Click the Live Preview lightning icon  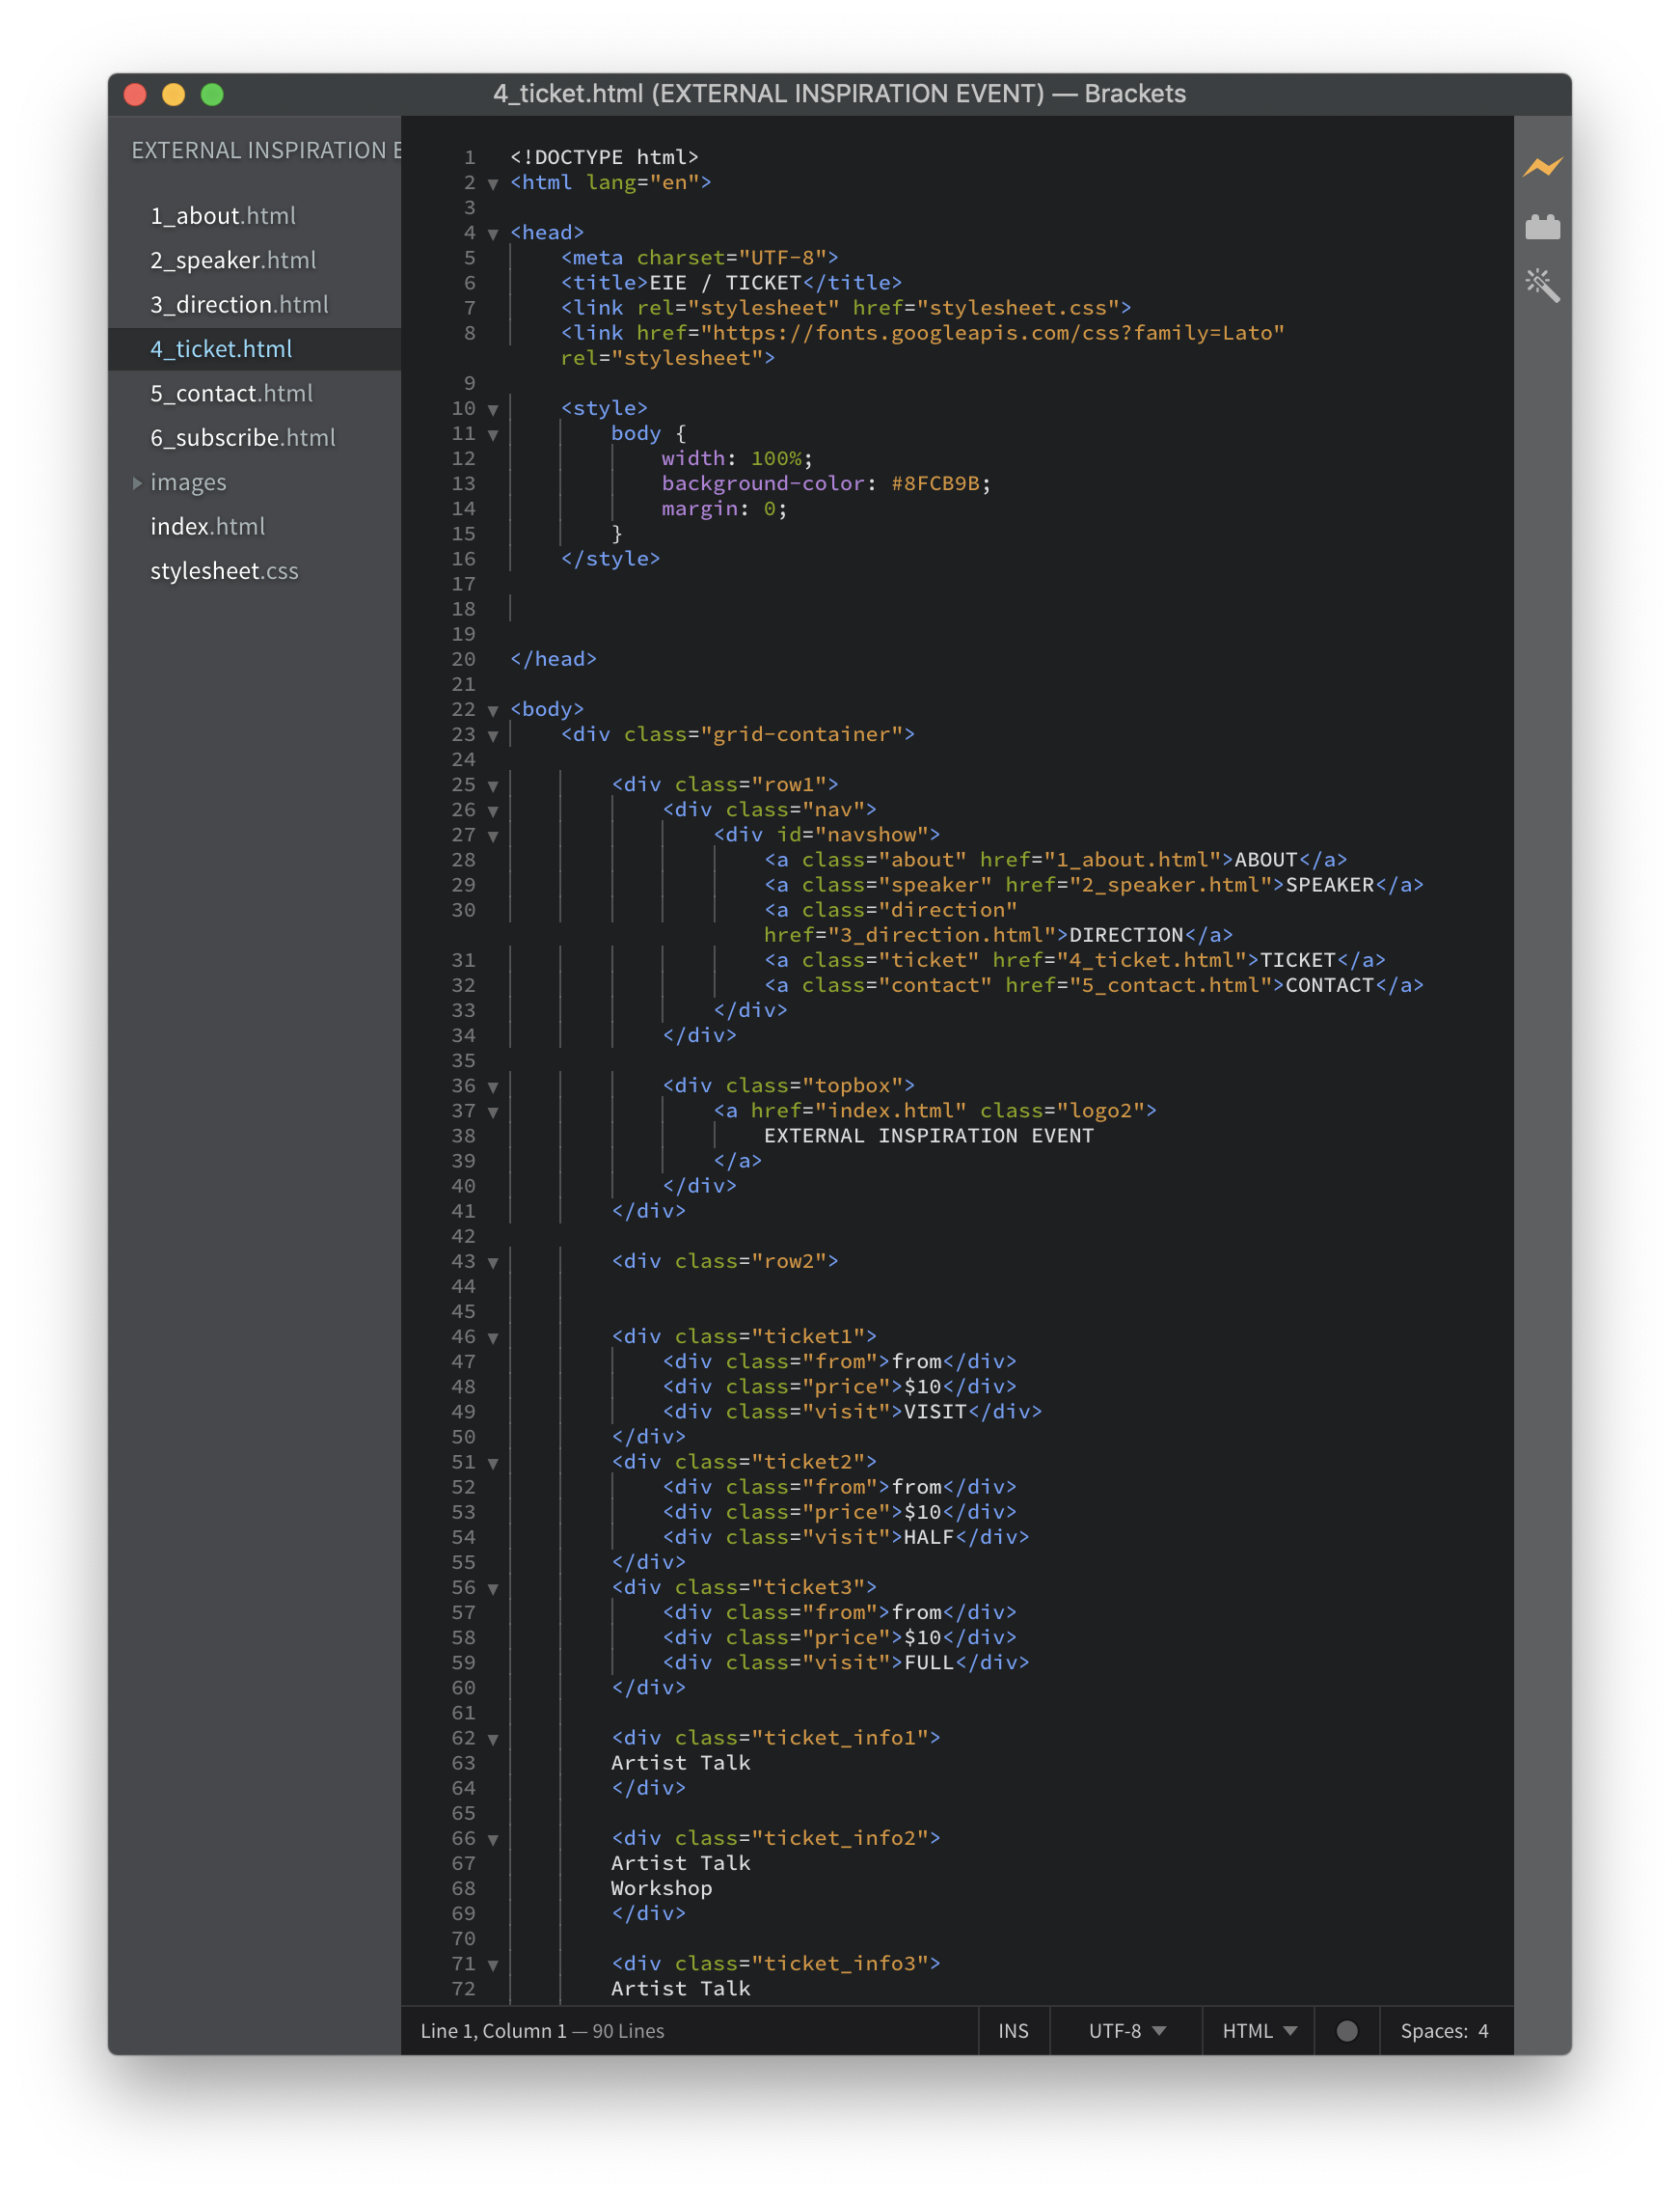tap(1542, 167)
